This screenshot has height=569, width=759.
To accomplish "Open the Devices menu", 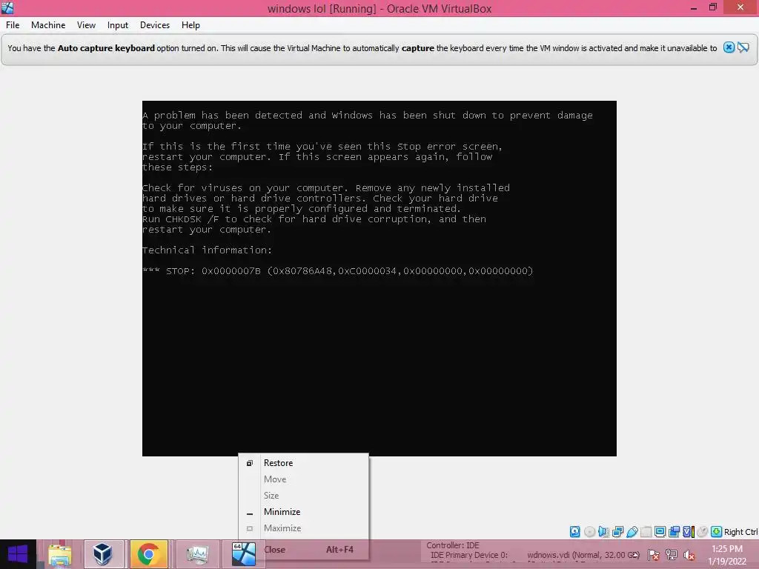I will (155, 25).
